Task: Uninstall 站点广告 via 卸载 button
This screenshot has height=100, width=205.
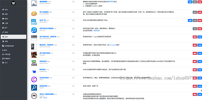Action: (x=200, y=20)
